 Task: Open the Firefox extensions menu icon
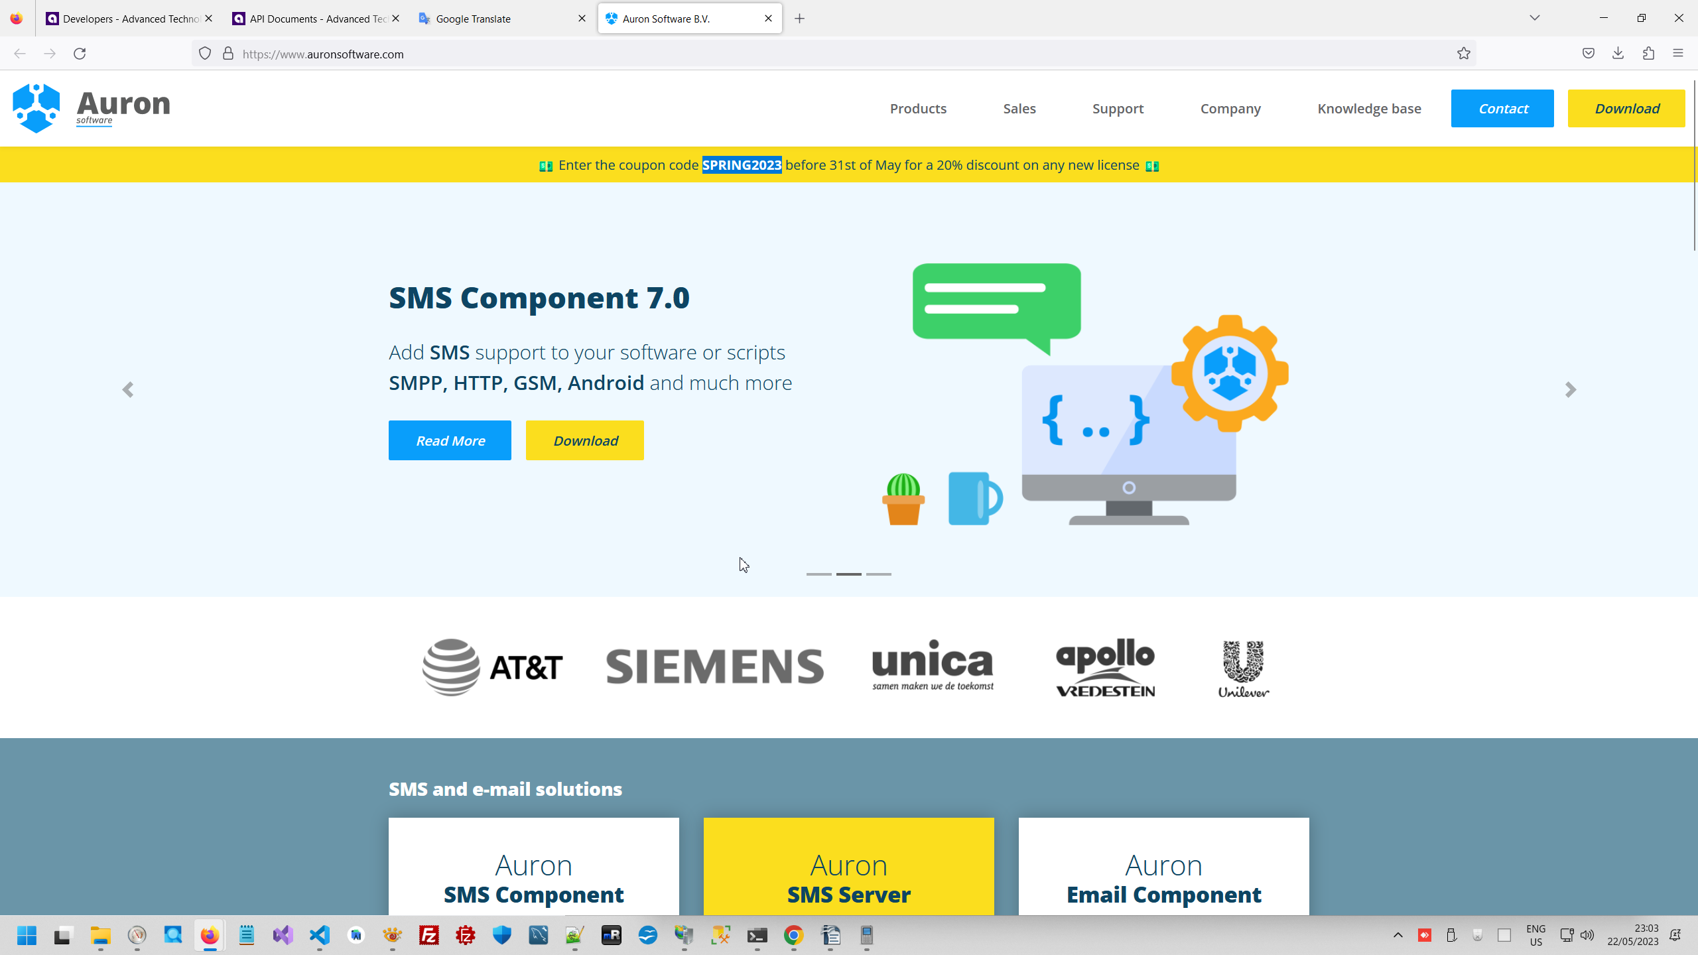click(x=1648, y=54)
